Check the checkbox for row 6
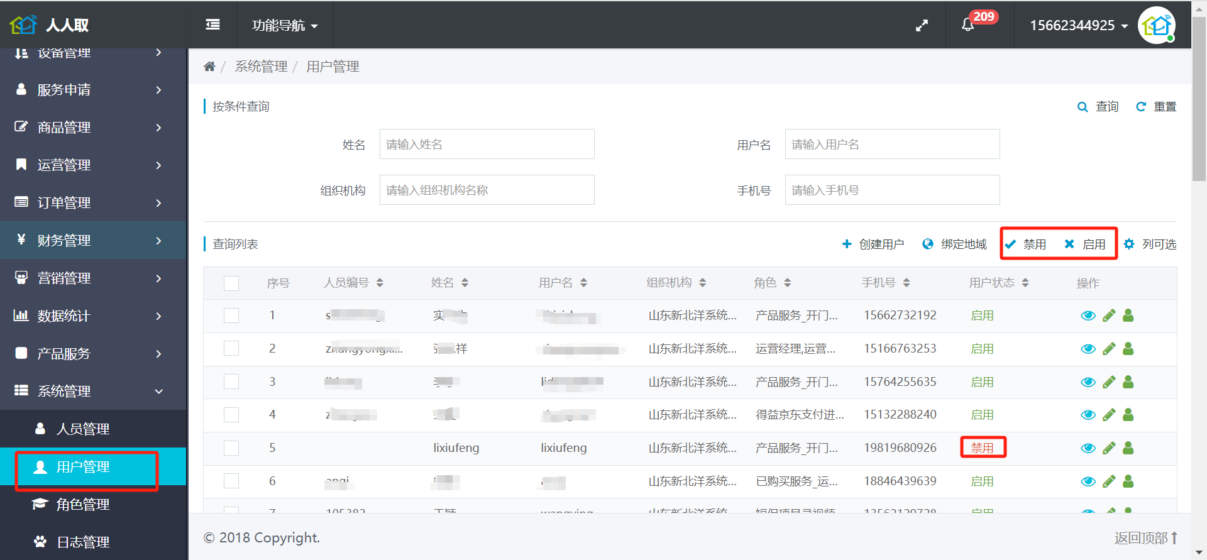1207x560 pixels. [231, 481]
